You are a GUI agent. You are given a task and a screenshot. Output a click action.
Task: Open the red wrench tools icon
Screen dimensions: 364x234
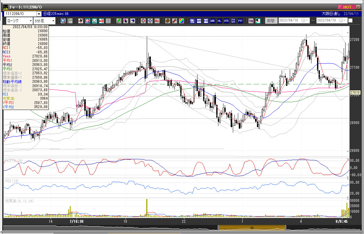[175, 21]
